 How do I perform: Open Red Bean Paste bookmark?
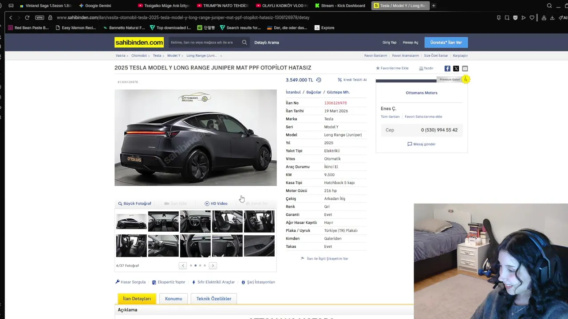click(28, 28)
